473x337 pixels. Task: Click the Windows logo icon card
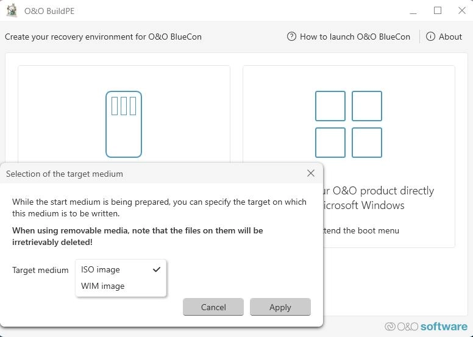click(349, 156)
